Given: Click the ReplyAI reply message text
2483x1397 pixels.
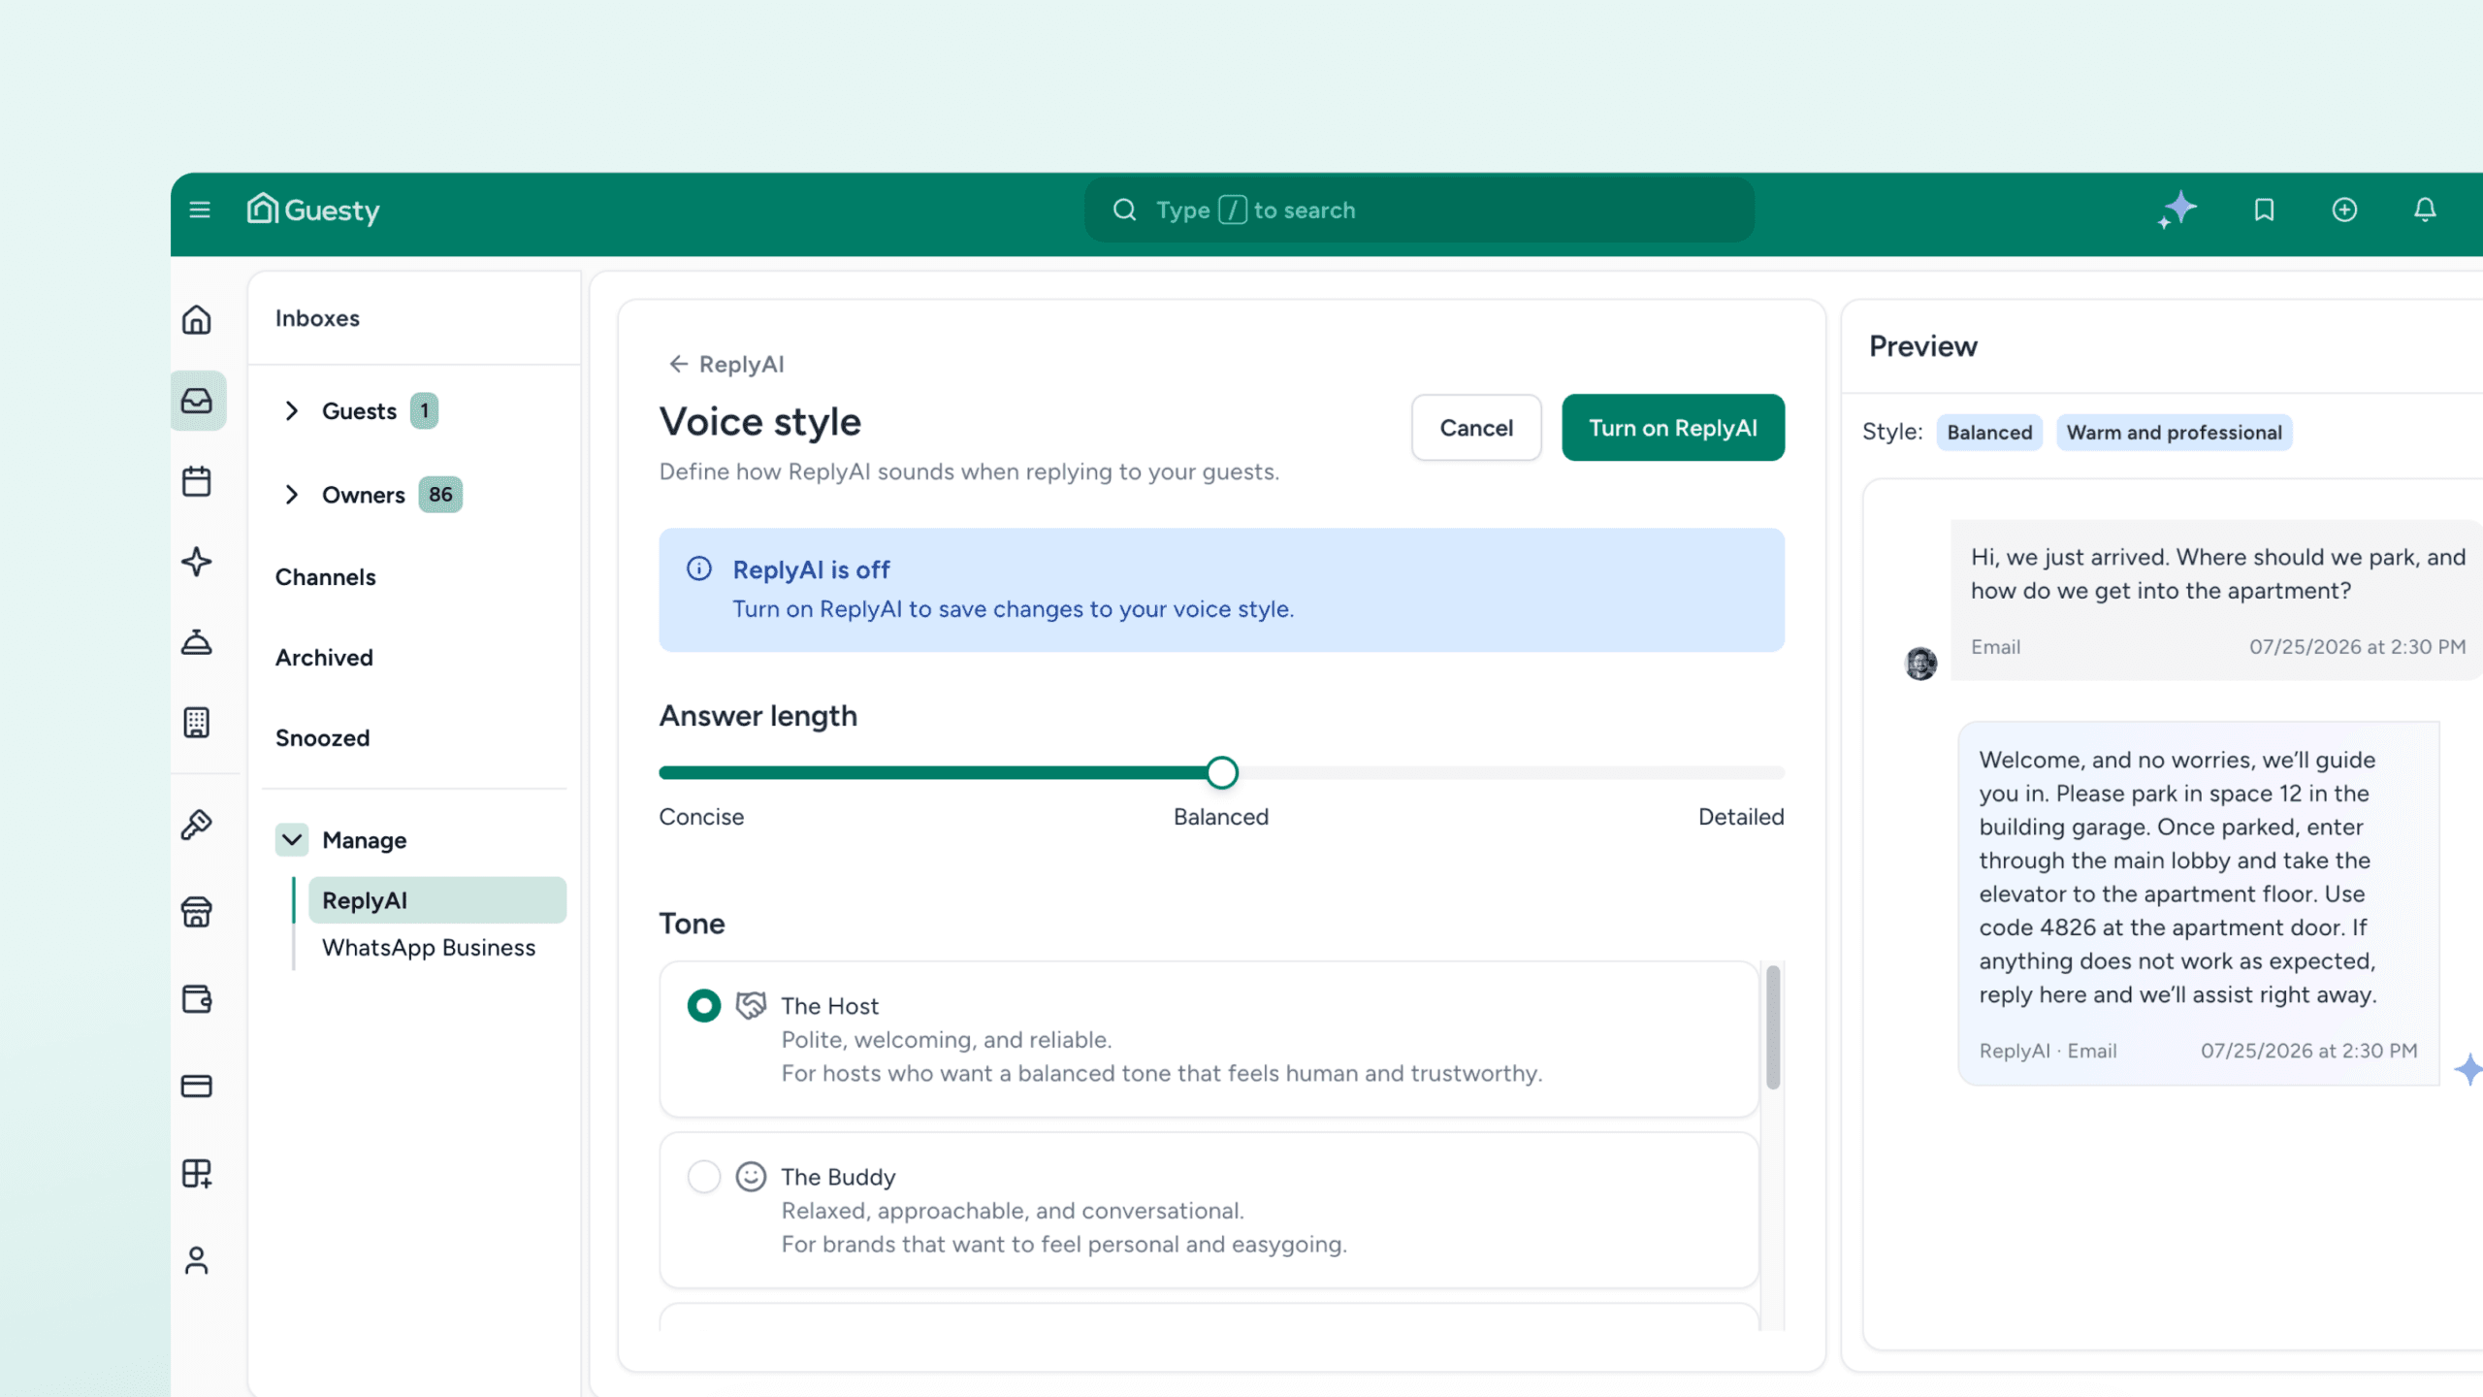Looking at the screenshot, I should [x=2178, y=877].
